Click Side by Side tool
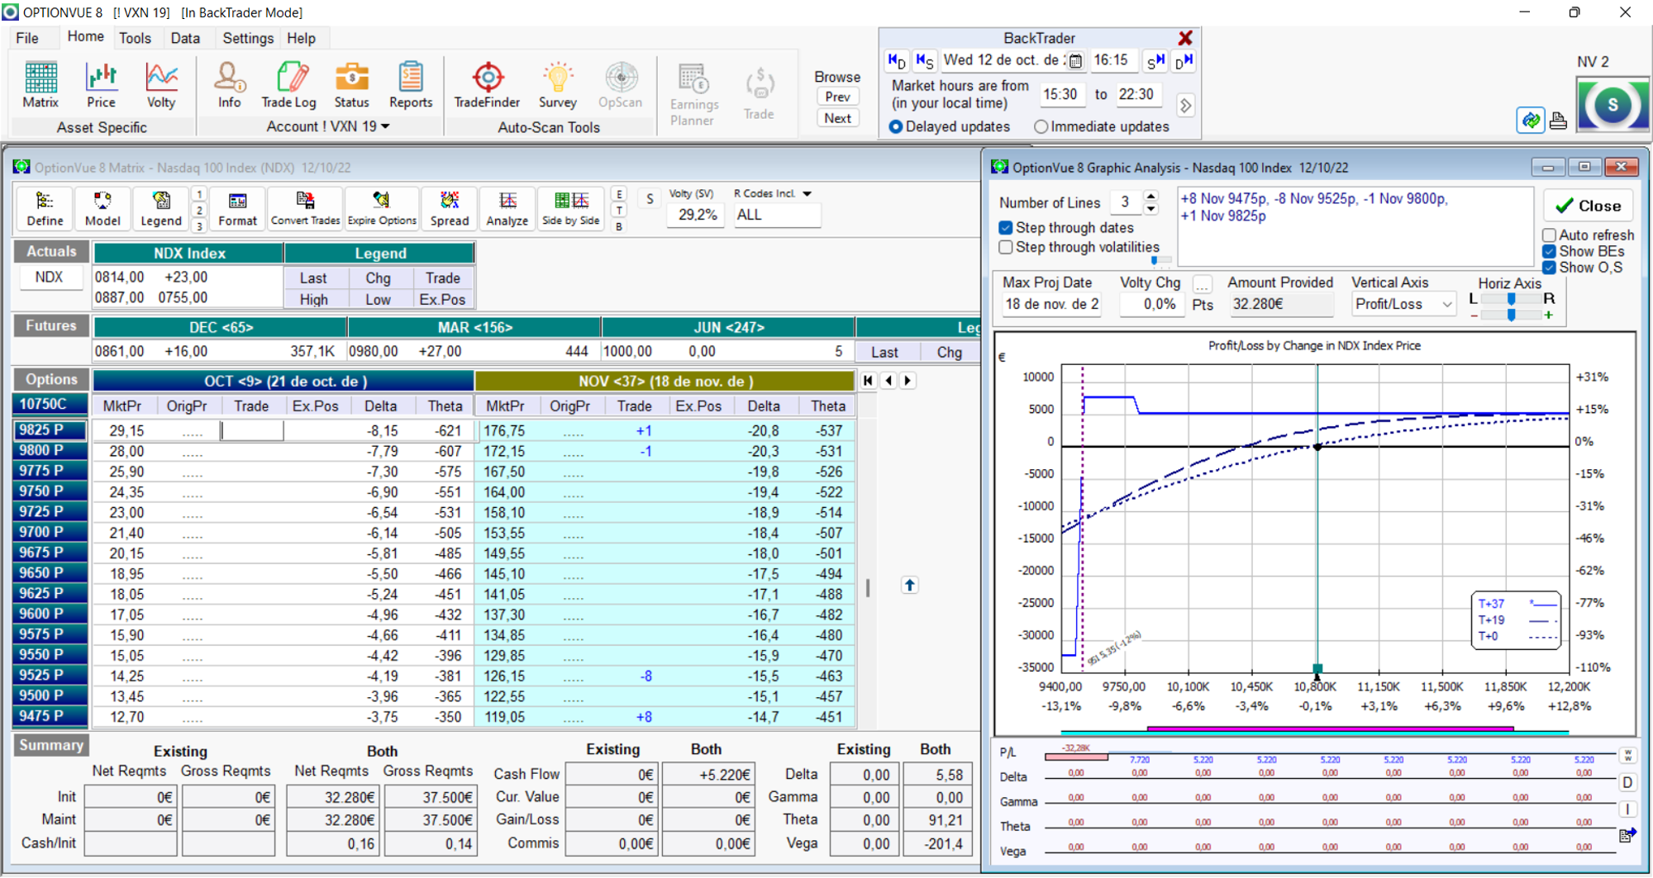Screen dimensions: 1653x878 tap(570, 208)
